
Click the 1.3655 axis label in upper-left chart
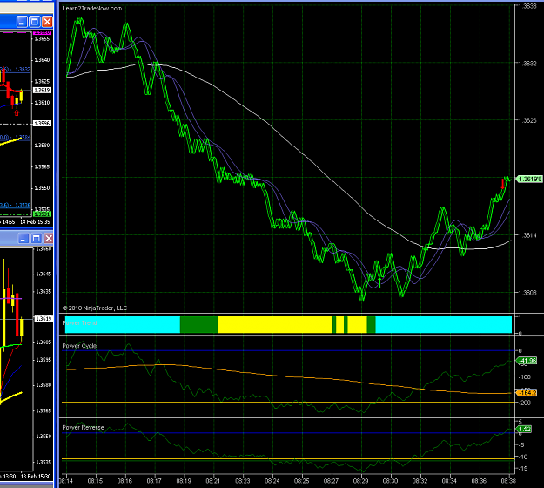click(43, 39)
